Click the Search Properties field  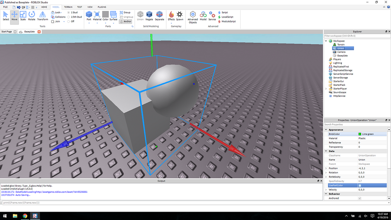click(x=357, y=124)
